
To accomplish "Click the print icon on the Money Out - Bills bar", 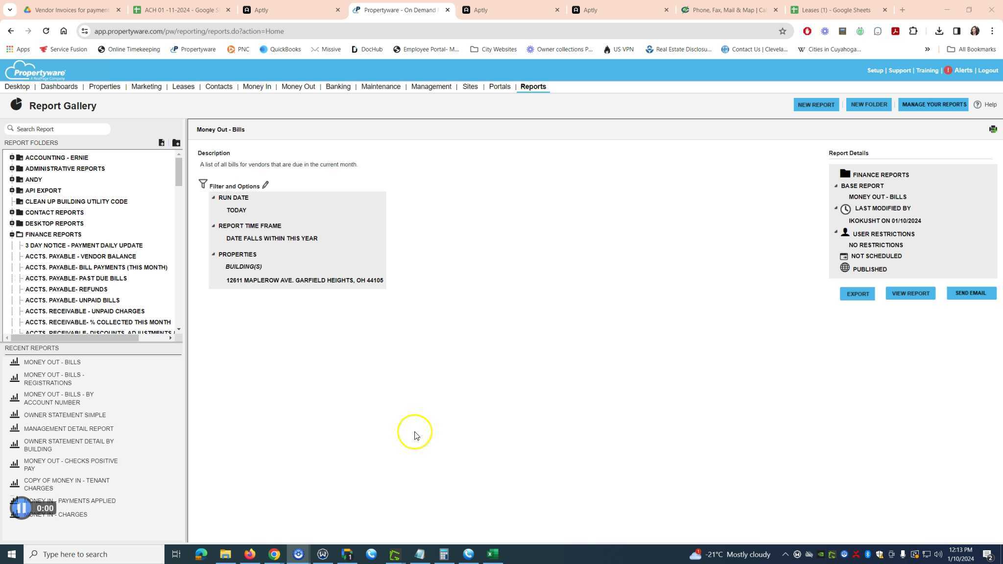I will coord(993,129).
